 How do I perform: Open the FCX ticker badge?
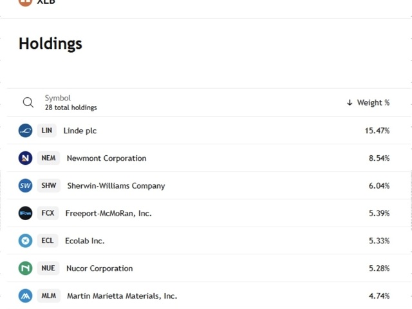(48, 213)
